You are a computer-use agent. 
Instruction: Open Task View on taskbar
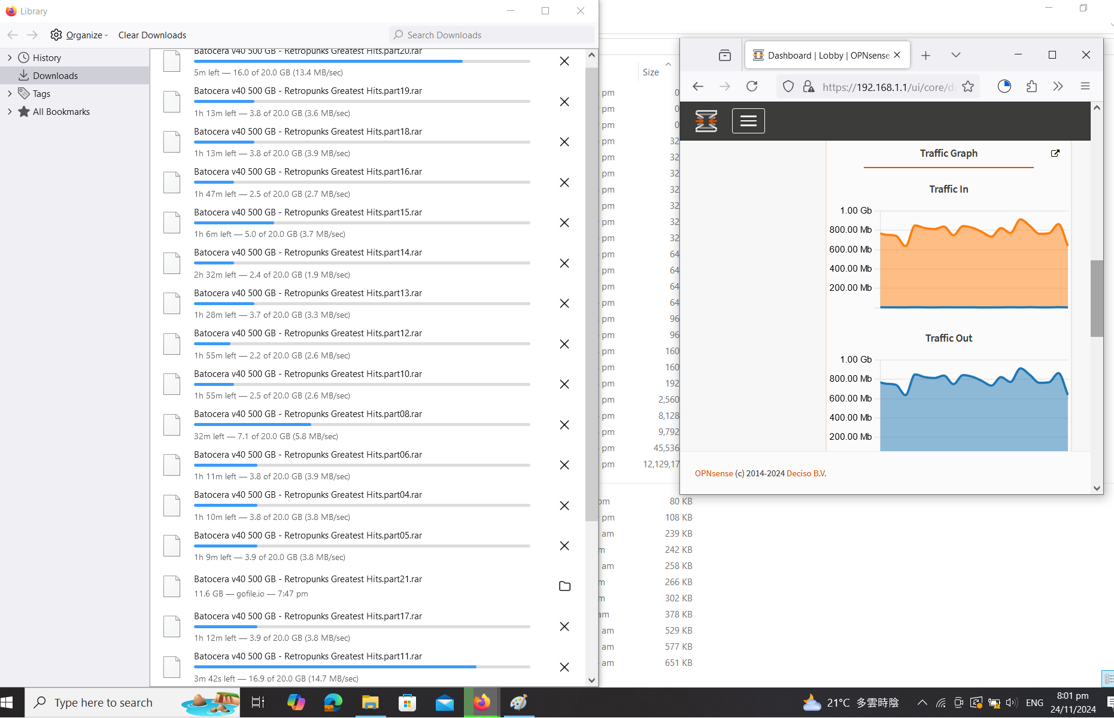pos(258,702)
